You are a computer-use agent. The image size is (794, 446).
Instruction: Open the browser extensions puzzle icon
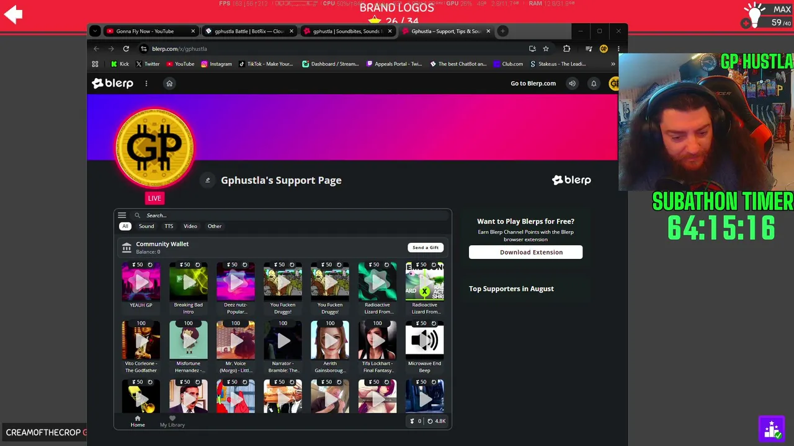pyautogui.click(x=566, y=49)
